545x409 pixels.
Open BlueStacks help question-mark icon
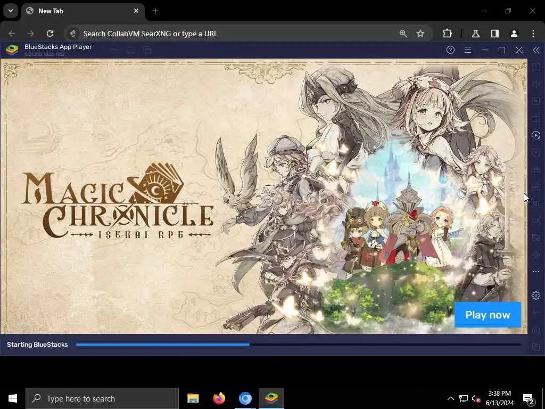point(450,50)
